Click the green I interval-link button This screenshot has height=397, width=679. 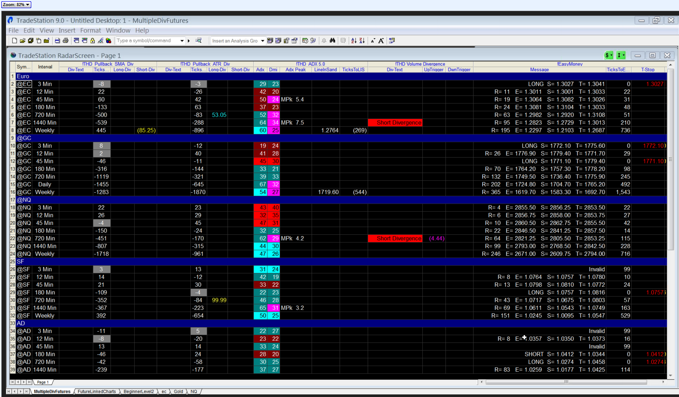pos(621,55)
